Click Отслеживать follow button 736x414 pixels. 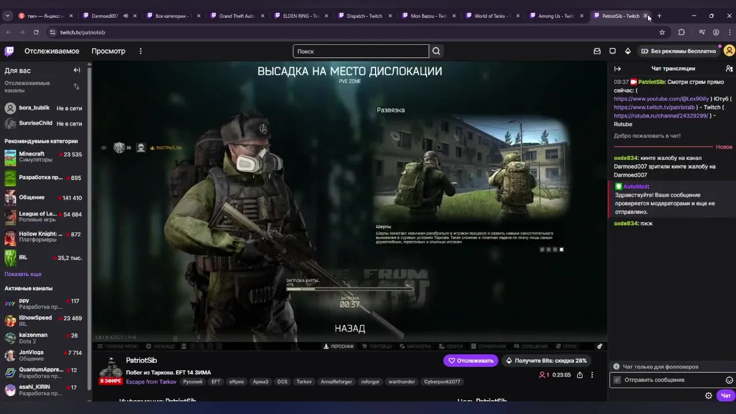471,361
